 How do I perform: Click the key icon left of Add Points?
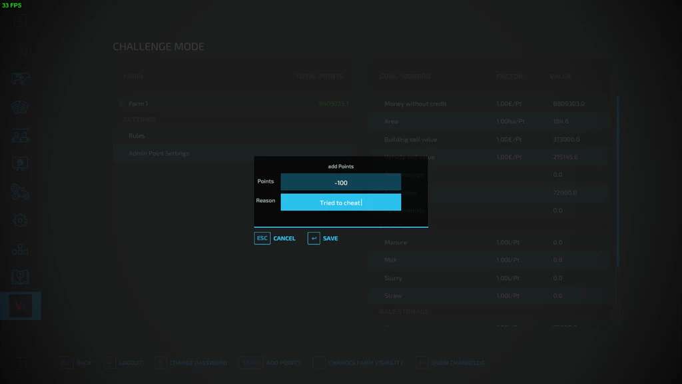pyautogui.click(x=249, y=363)
